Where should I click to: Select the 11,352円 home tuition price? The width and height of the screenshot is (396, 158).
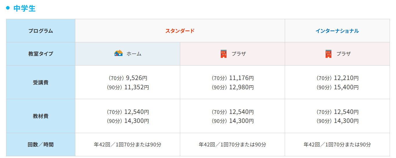click(137, 87)
